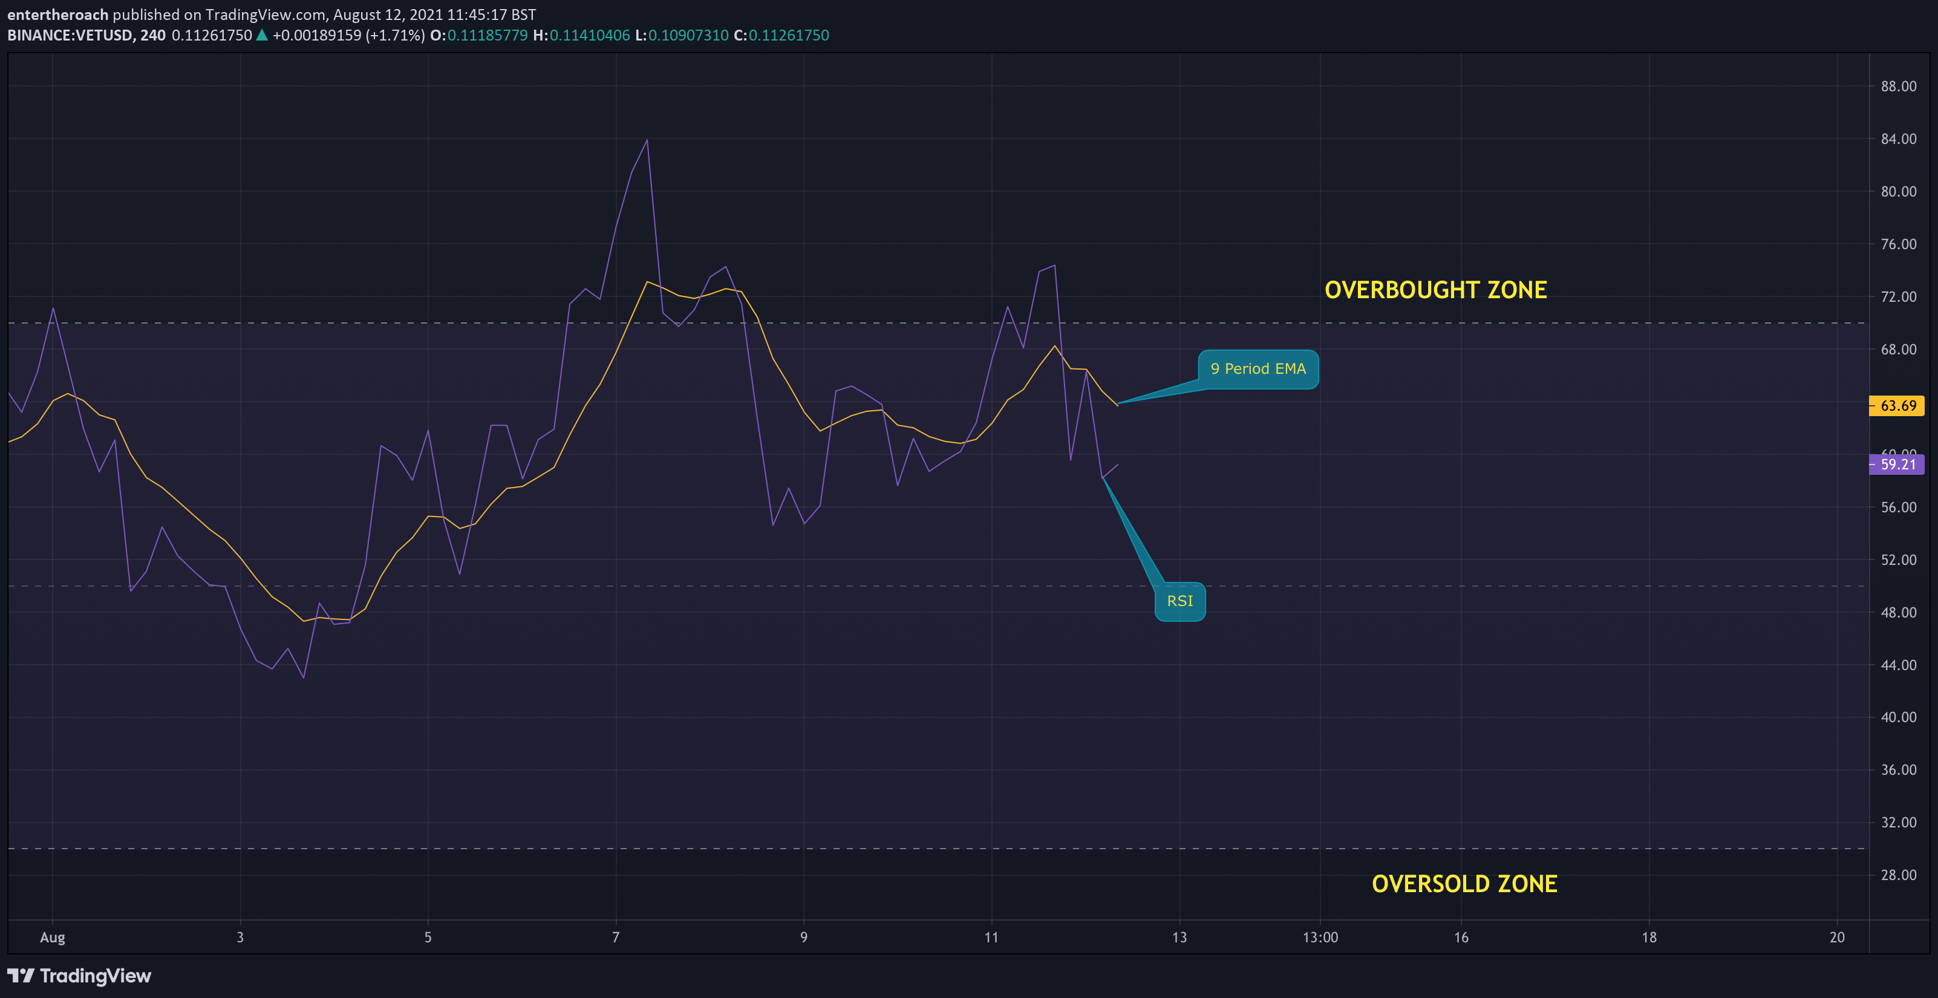1938x998 pixels.
Task: Click the '7' date on time axis
Action: point(615,937)
